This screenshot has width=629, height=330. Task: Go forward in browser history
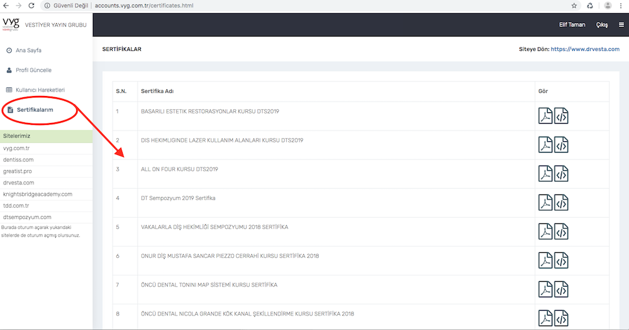pyautogui.click(x=18, y=6)
